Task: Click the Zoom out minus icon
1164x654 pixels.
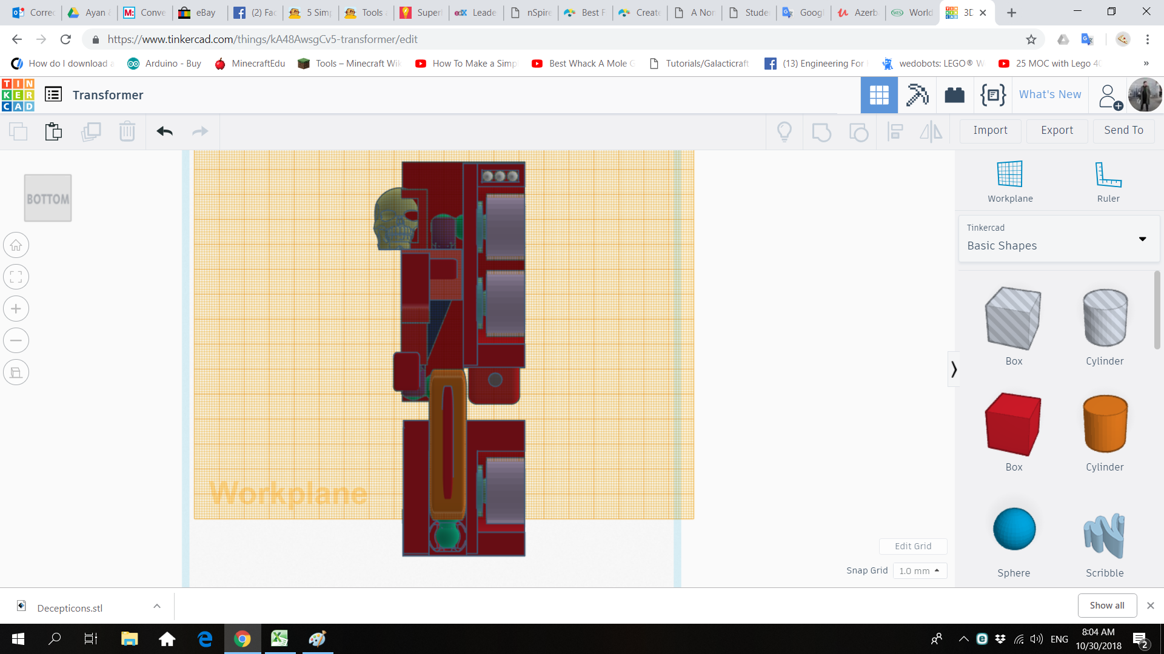Action: coord(16,340)
